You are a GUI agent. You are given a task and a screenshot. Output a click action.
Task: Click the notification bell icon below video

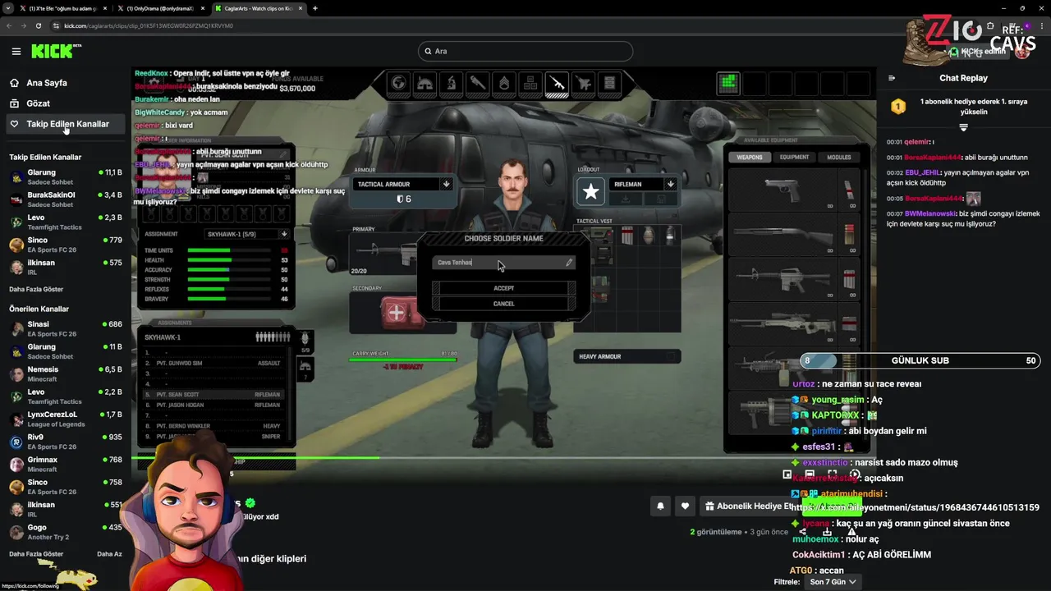coord(660,506)
